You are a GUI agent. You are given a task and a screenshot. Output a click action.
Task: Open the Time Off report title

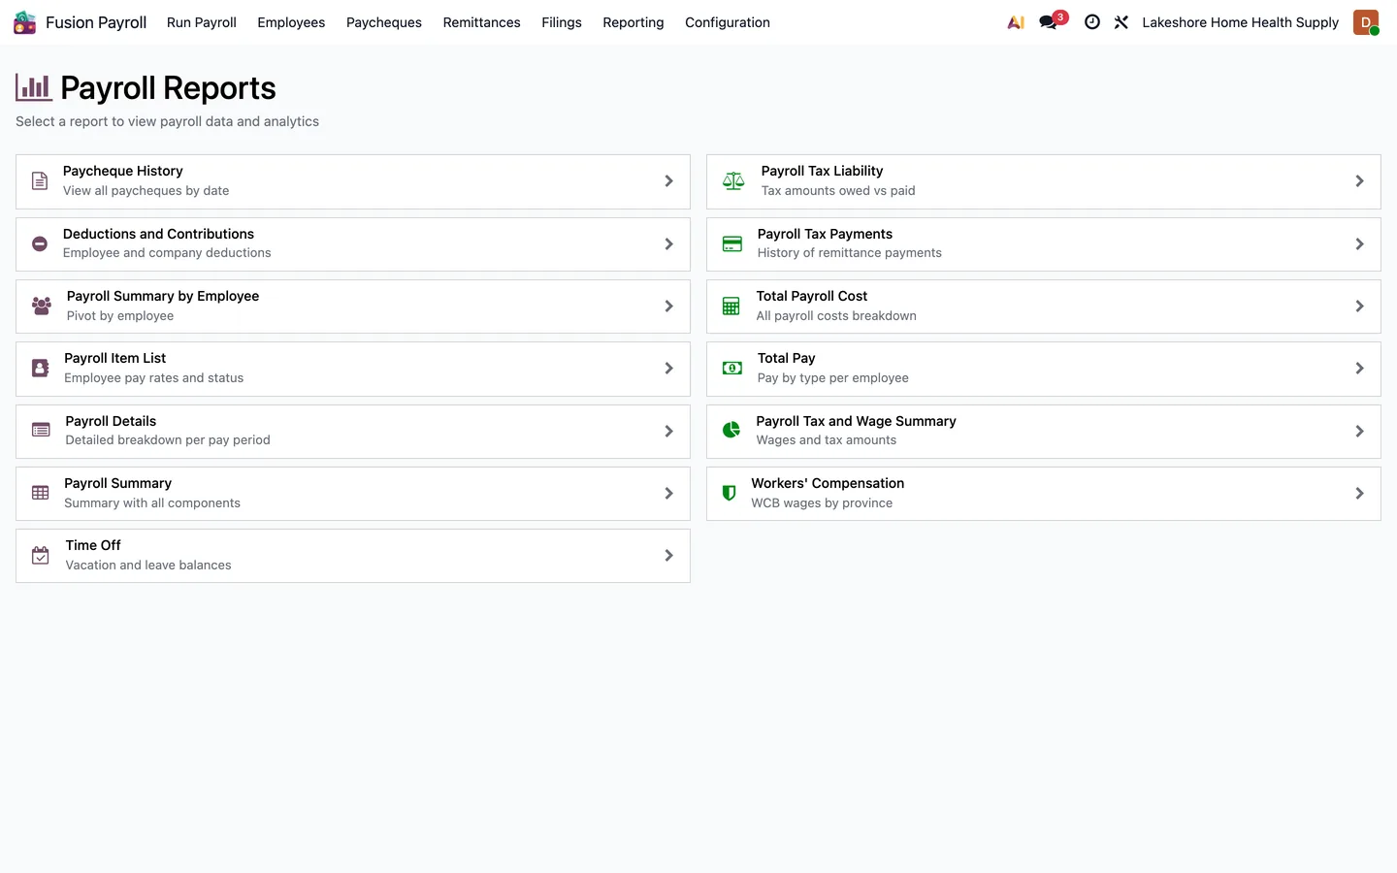tap(93, 545)
